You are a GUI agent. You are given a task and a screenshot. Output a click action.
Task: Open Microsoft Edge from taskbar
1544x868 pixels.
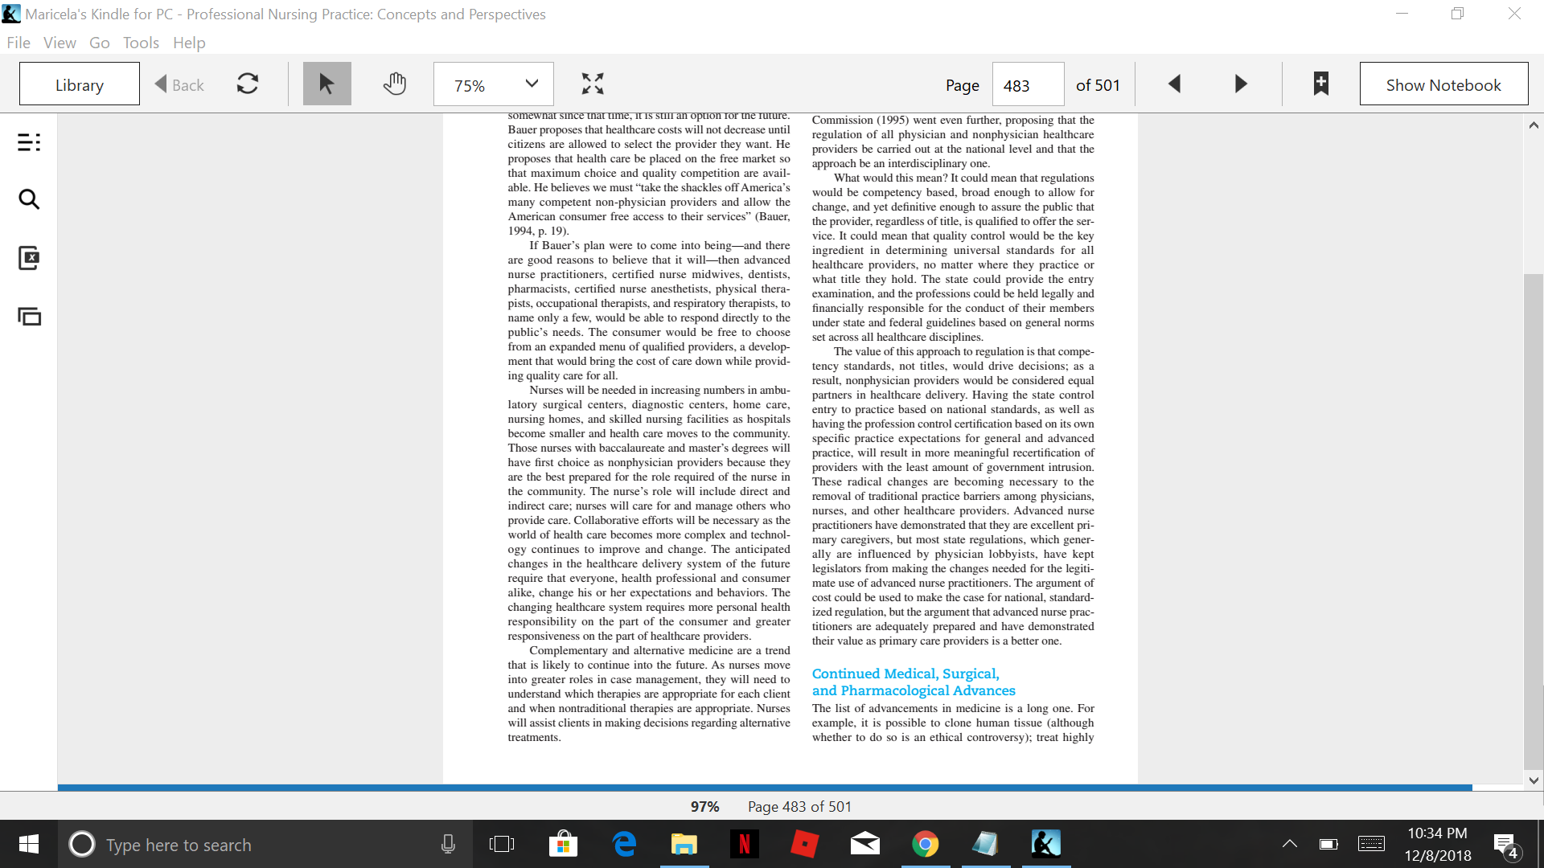[624, 844]
